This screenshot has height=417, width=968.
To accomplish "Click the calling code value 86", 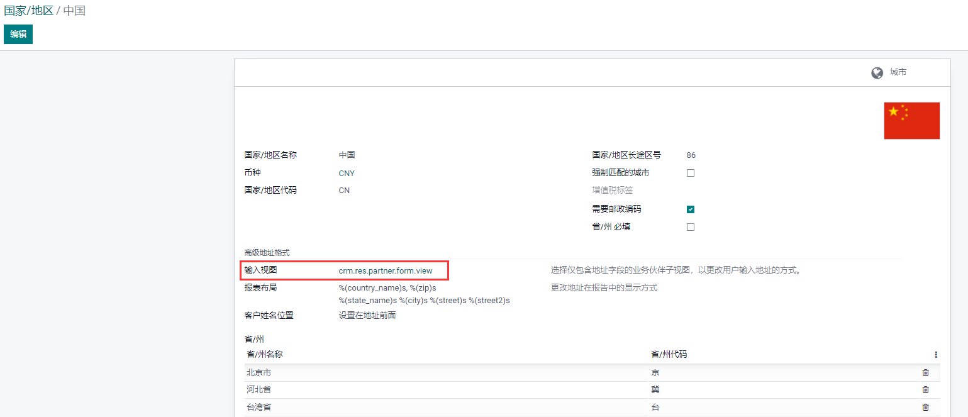I will pyautogui.click(x=691, y=155).
